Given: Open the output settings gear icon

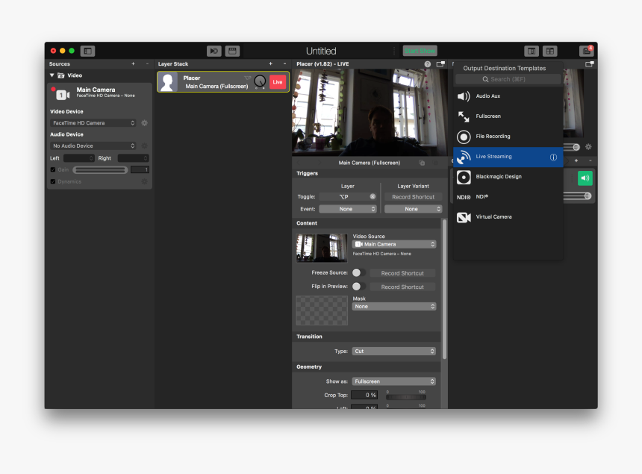Looking at the screenshot, I should (588, 147).
